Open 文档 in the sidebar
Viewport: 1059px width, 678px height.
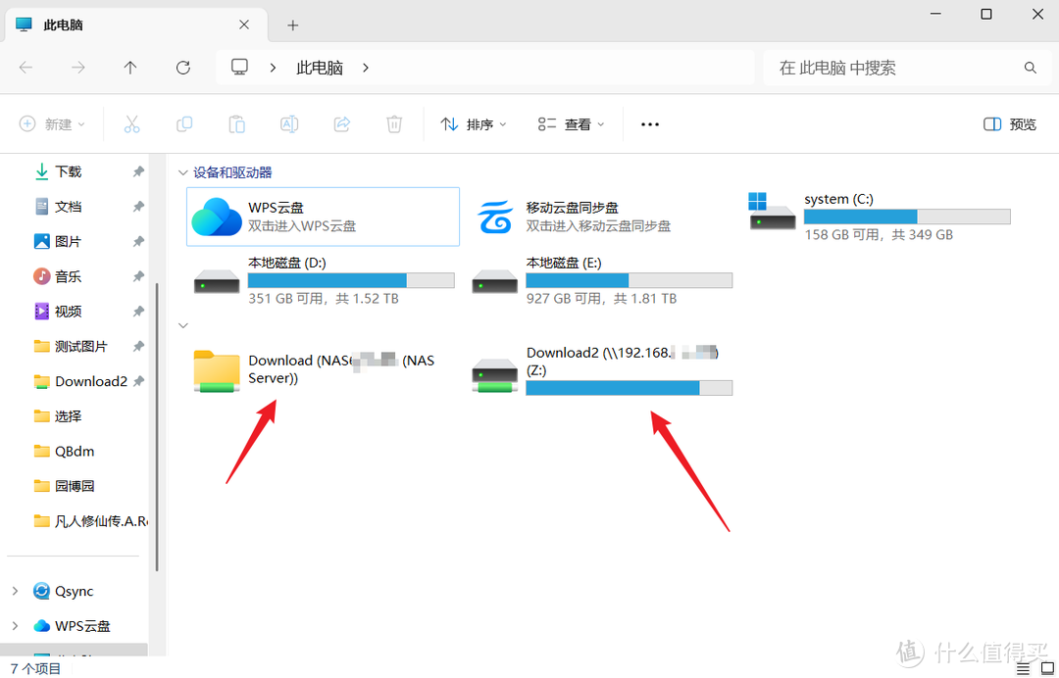[x=69, y=207]
